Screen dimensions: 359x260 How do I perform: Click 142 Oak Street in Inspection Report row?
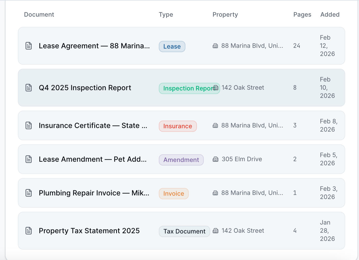tap(243, 88)
